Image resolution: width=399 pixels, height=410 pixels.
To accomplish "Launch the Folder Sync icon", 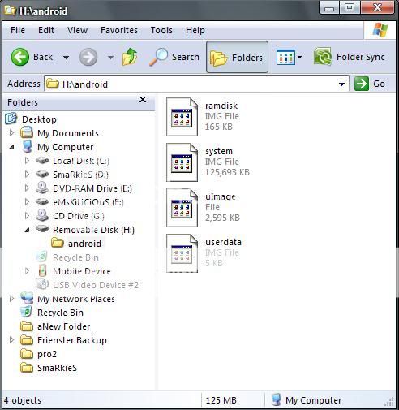I will click(x=323, y=57).
